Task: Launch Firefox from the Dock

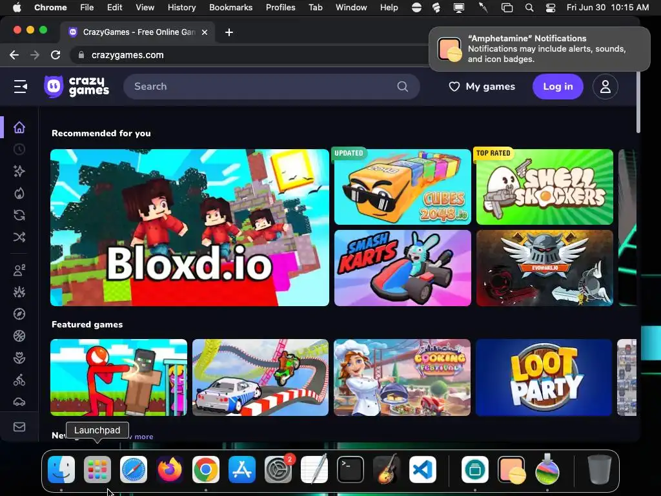Action: tap(170, 469)
